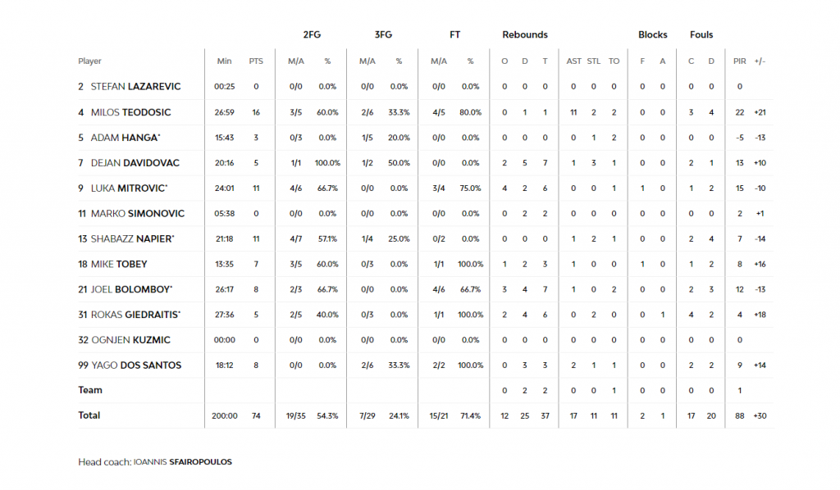Click the Total row label

[x=89, y=415]
